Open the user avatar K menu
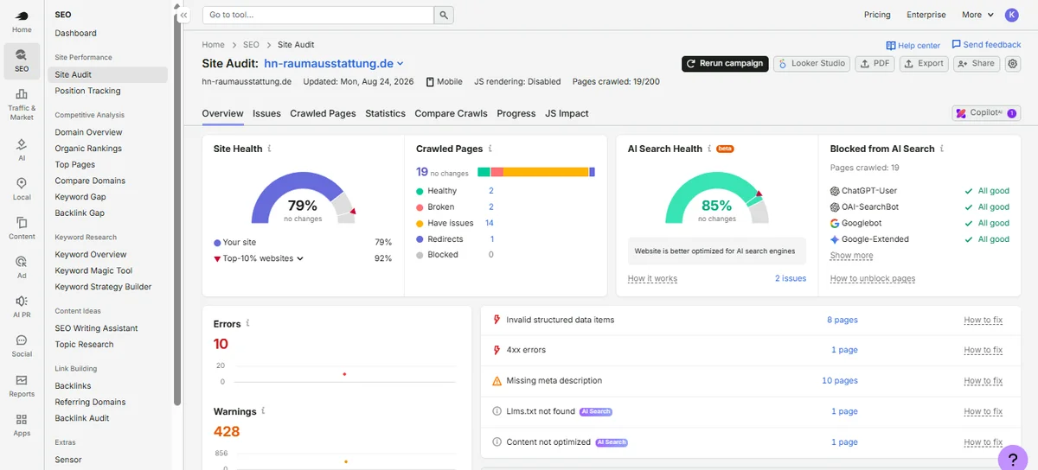The image size is (1038, 470). click(x=1012, y=15)
